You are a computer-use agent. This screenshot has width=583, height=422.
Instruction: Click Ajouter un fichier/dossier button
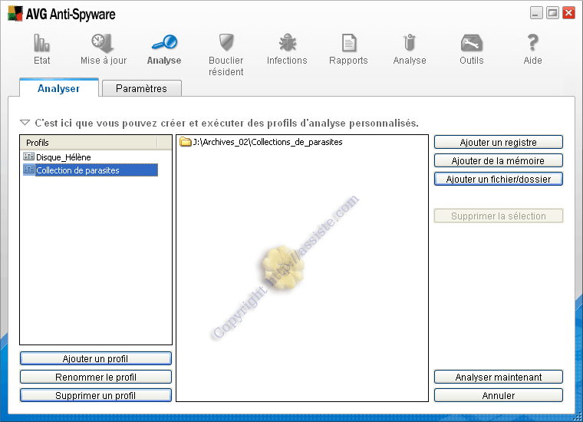tap(498, 179)
